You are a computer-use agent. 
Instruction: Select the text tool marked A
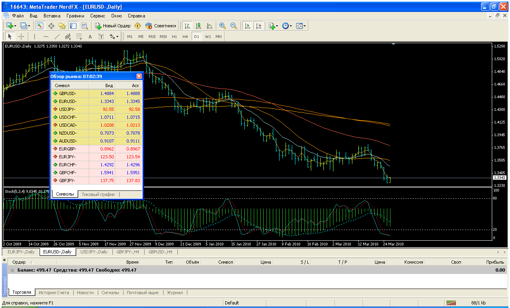click(x=90, y=36)
